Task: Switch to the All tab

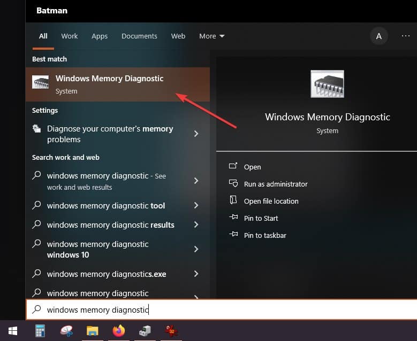Action: [43, 36]
